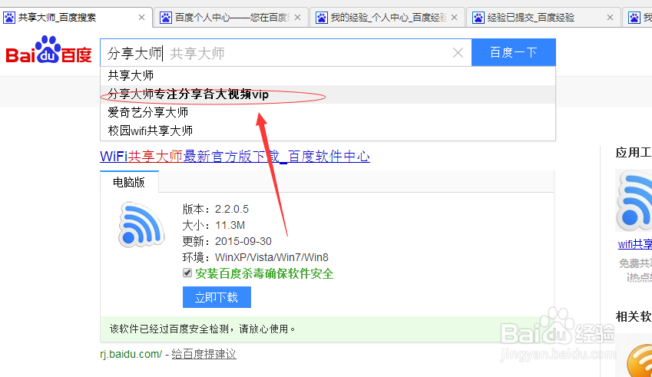Switch to the 经验已提交_百度经验 tab
Viewport: 652px width, 377px height.
(544, 18)
